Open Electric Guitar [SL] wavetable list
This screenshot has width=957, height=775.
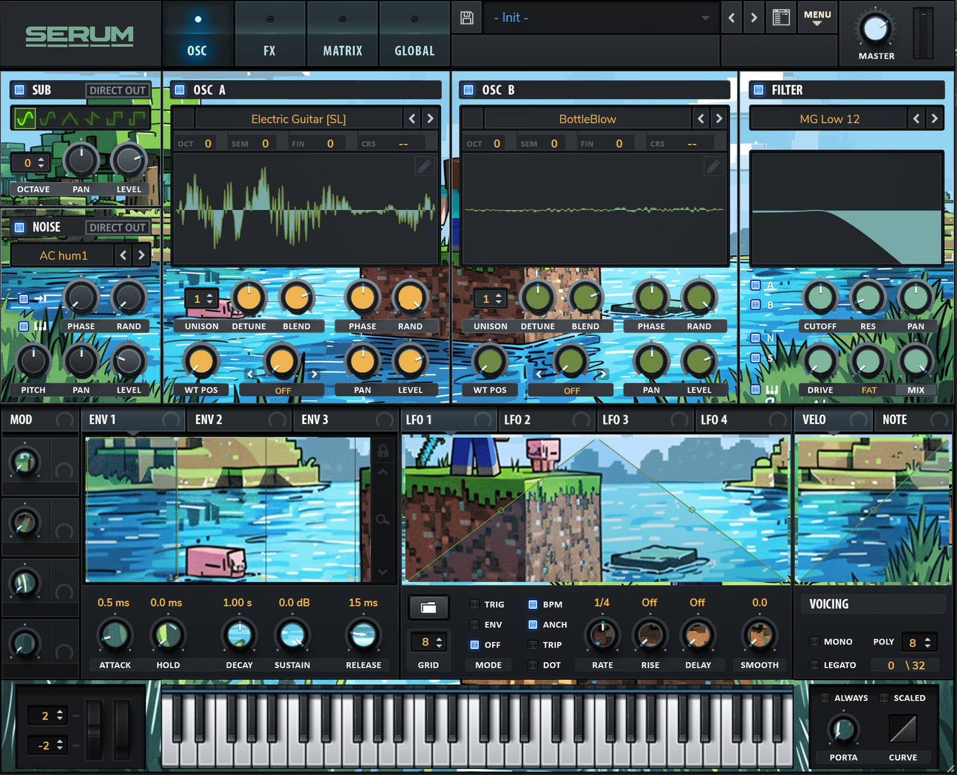click(299, 119)
